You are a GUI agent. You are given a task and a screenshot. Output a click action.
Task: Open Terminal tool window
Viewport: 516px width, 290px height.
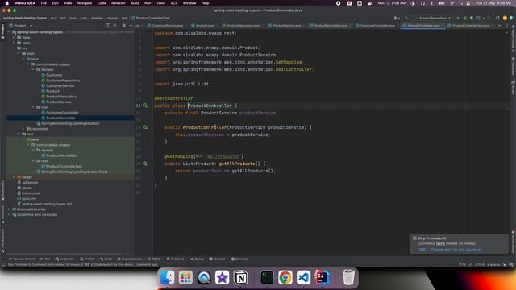[x=217, y=259]
